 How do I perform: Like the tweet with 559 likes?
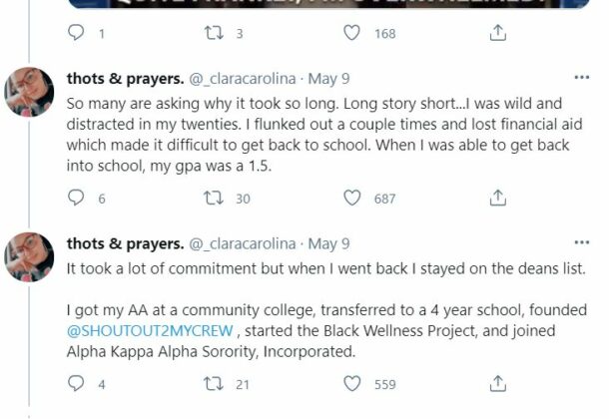pyautogui.click(x=352, y=383)
